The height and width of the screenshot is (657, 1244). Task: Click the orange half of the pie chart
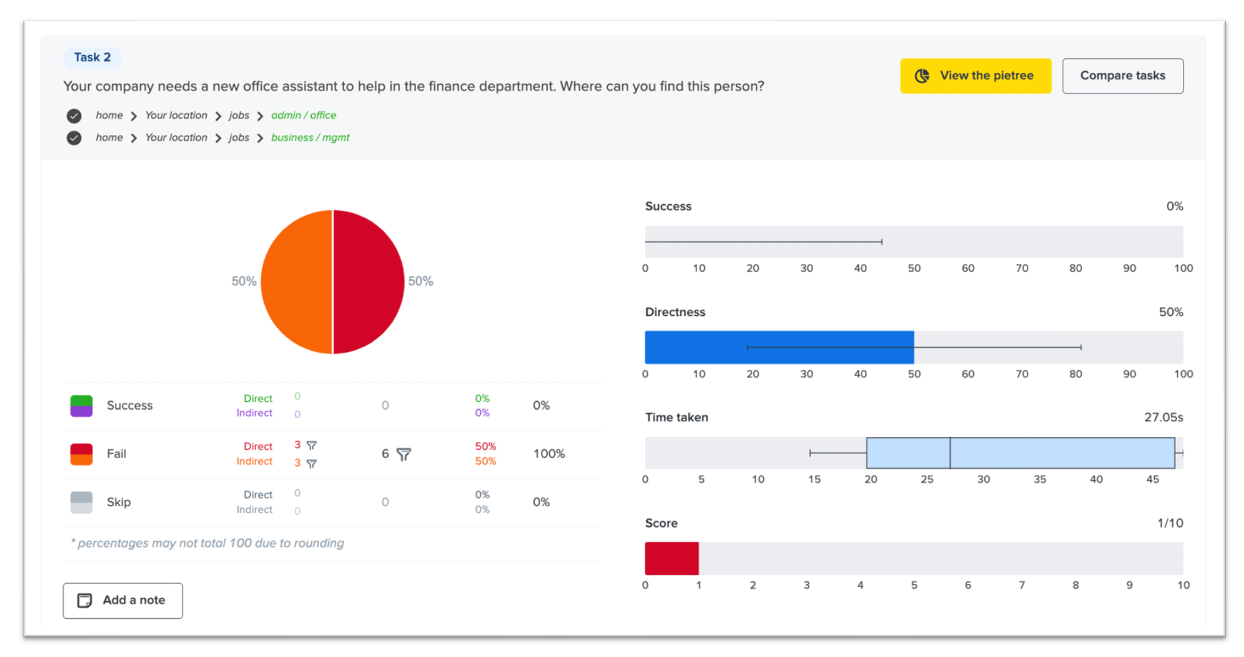pos(296,282)
